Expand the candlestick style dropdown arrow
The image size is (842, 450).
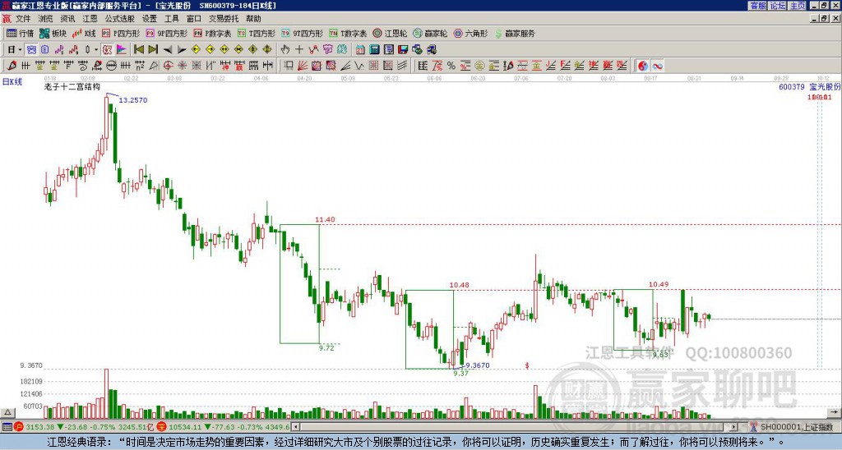tap(96, 50)
